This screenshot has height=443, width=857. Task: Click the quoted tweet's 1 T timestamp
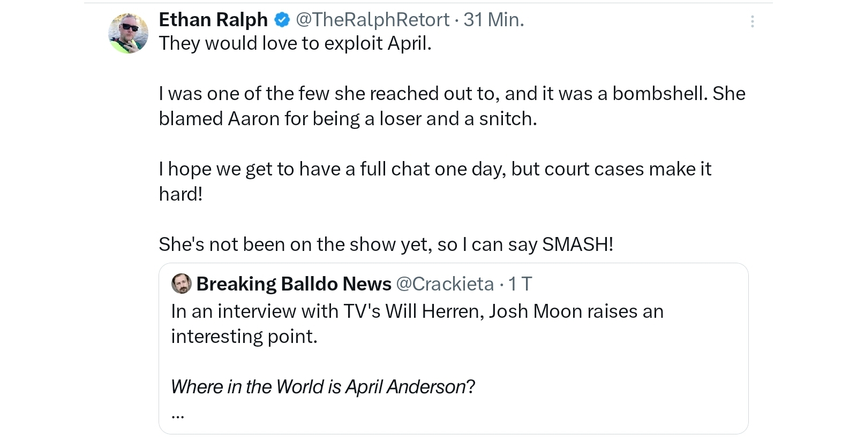[520, 284]
